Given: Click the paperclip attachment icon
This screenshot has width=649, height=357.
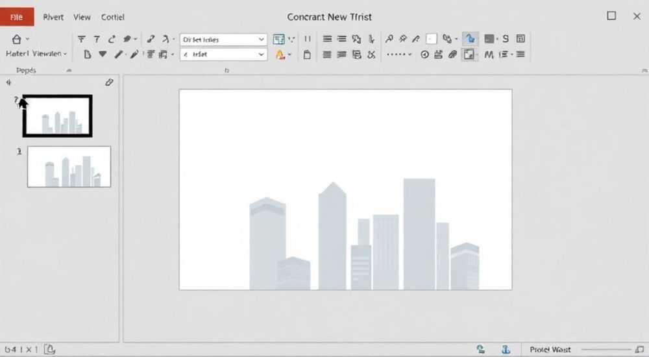Looking at the screenshot, I should [453, 55].
